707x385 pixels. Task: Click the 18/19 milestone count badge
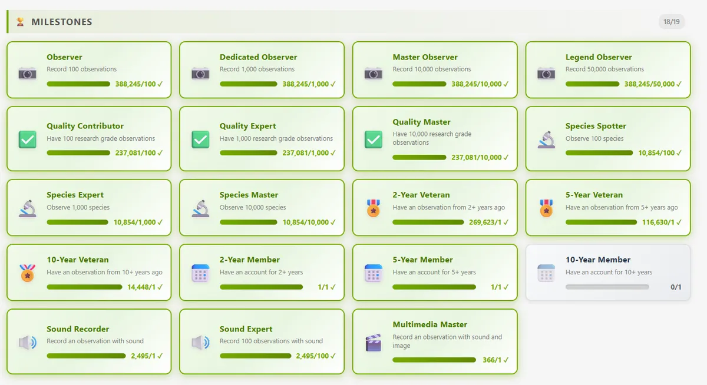tap(671, 22)
